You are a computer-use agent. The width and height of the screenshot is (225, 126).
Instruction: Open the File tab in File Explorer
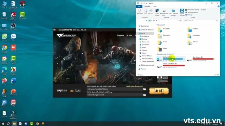coord(139,7)
